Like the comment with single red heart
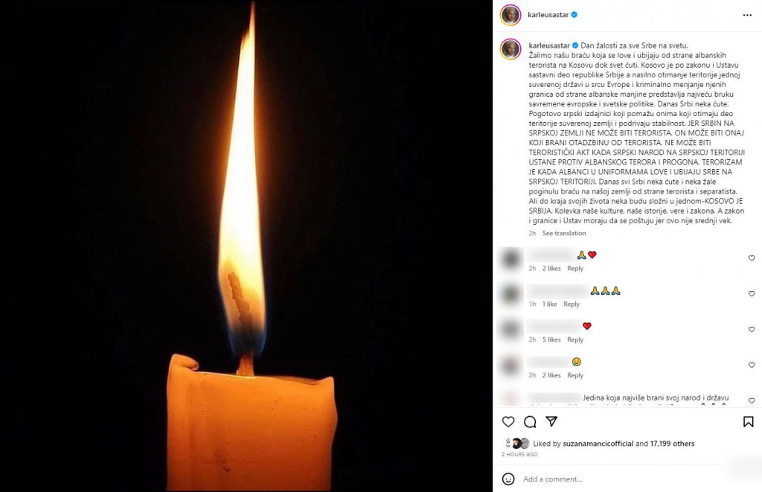762x492 pixels. pos(752,329)
